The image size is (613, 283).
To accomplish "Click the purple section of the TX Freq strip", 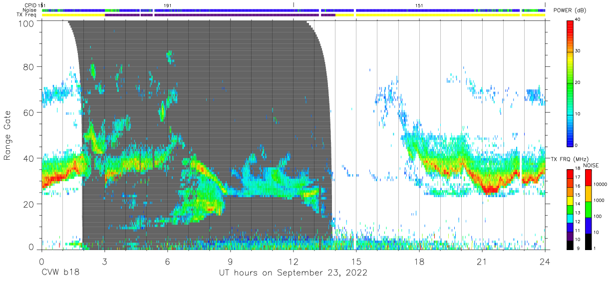I will [220, 15].
